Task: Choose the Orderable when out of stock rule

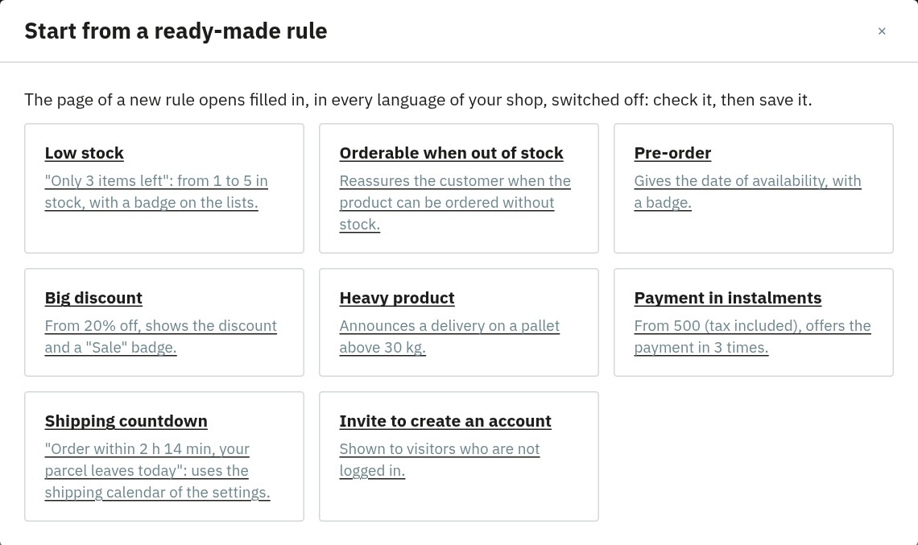Action: [x=452, y=153]
